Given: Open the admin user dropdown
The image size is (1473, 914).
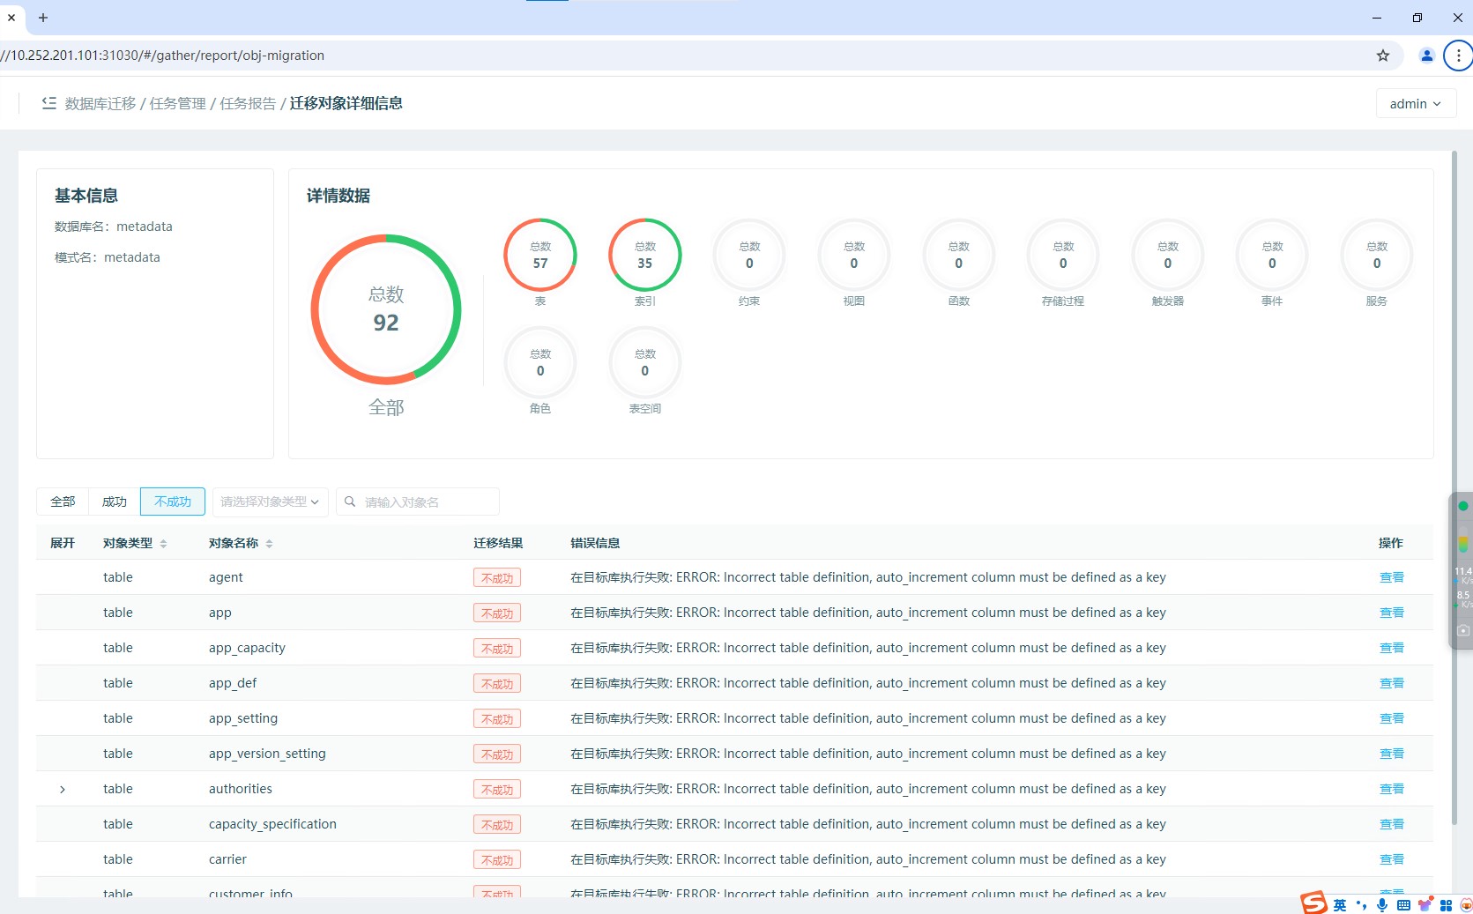Looking at the screenshot, I should (x=1416, y=103).
